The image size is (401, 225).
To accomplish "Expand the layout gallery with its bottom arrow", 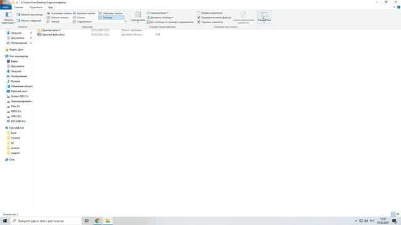I will coord(126,22).
